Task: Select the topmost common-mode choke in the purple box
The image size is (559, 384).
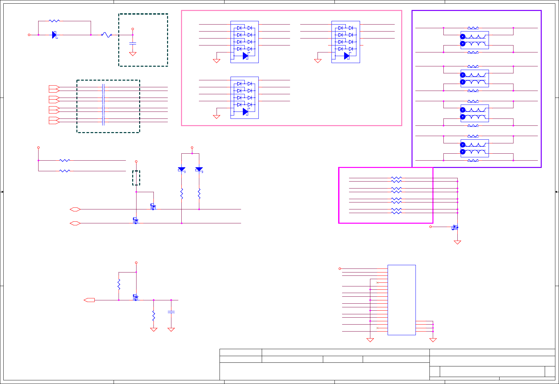Action: [x=474, y=40]
